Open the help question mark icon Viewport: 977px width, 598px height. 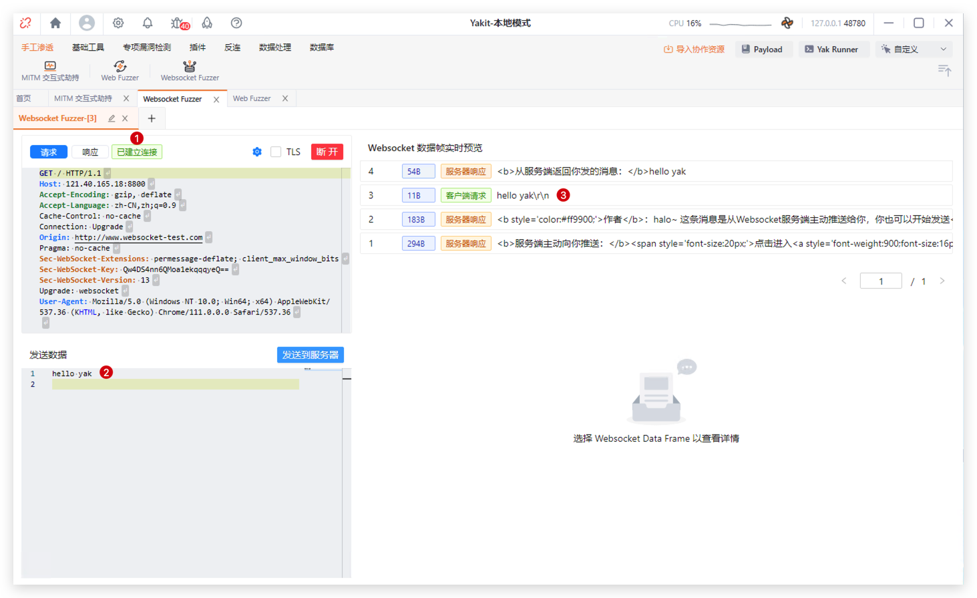tap(236, 23)
